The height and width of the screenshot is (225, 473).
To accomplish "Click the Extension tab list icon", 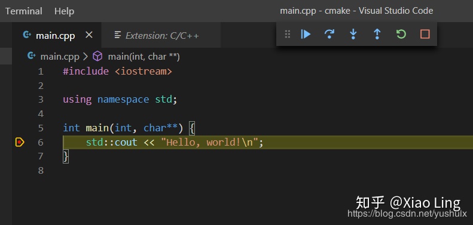I will point(118,35).
